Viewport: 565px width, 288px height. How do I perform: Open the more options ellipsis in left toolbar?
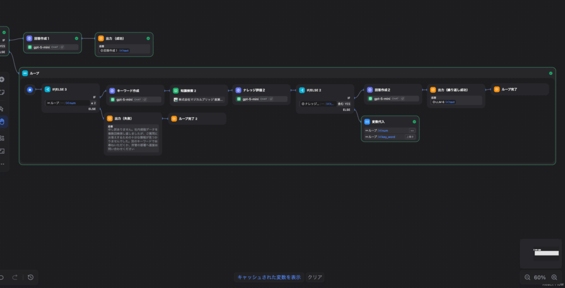(x=2, y=164)
